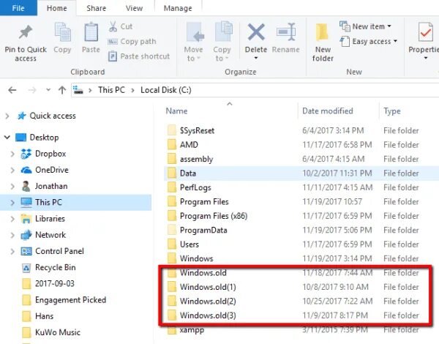The width and height of the screenshot is (439, 344).
Task: Select the Engagement Picked folder in sidebar
Action: 64,300
